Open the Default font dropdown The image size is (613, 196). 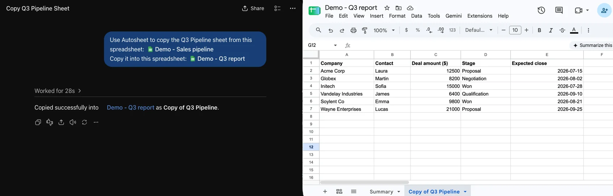(479, 30)
